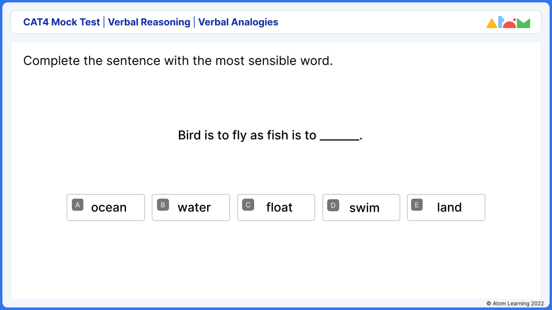Click the letter C badge icon
552x310 pixels.
click(248, 204)
